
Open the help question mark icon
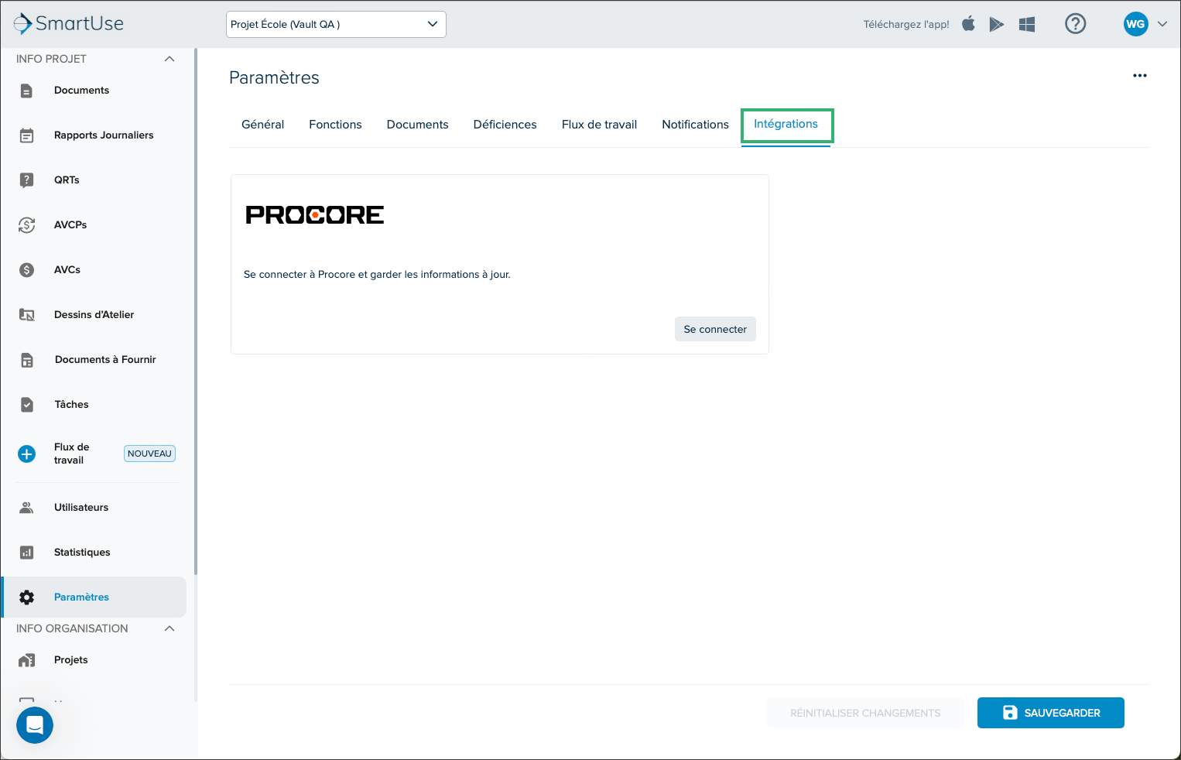[x=1076, y=24]
